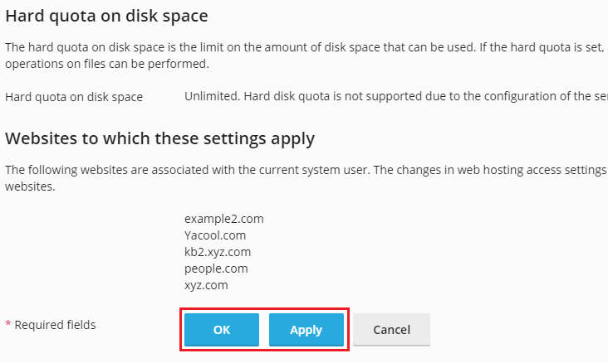Click the red asterisk beside Required fields

[8, 323]
